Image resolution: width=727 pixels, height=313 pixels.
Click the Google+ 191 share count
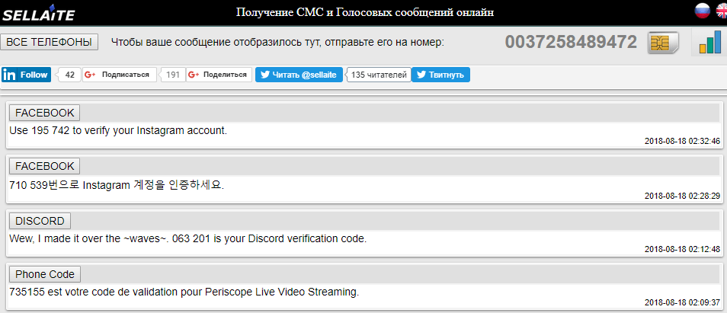pyautogui.click(x=173, y=75)
